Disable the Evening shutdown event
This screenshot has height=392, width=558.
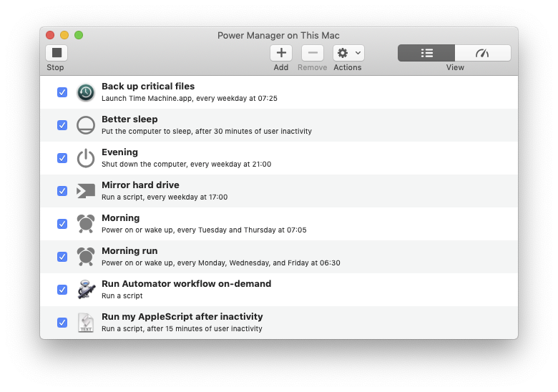pos(62,158)
